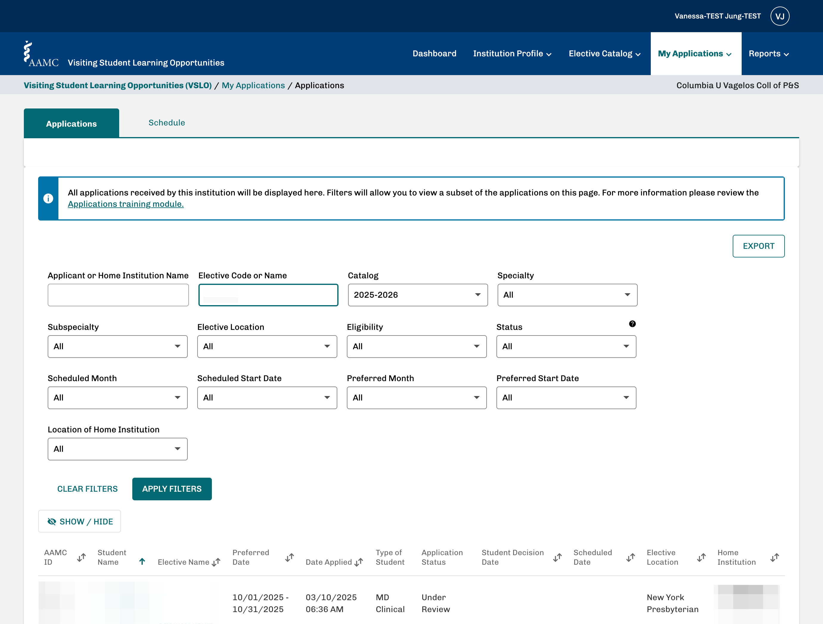Select the Applications tab
The image size is (823, 624).
[72, 124]
